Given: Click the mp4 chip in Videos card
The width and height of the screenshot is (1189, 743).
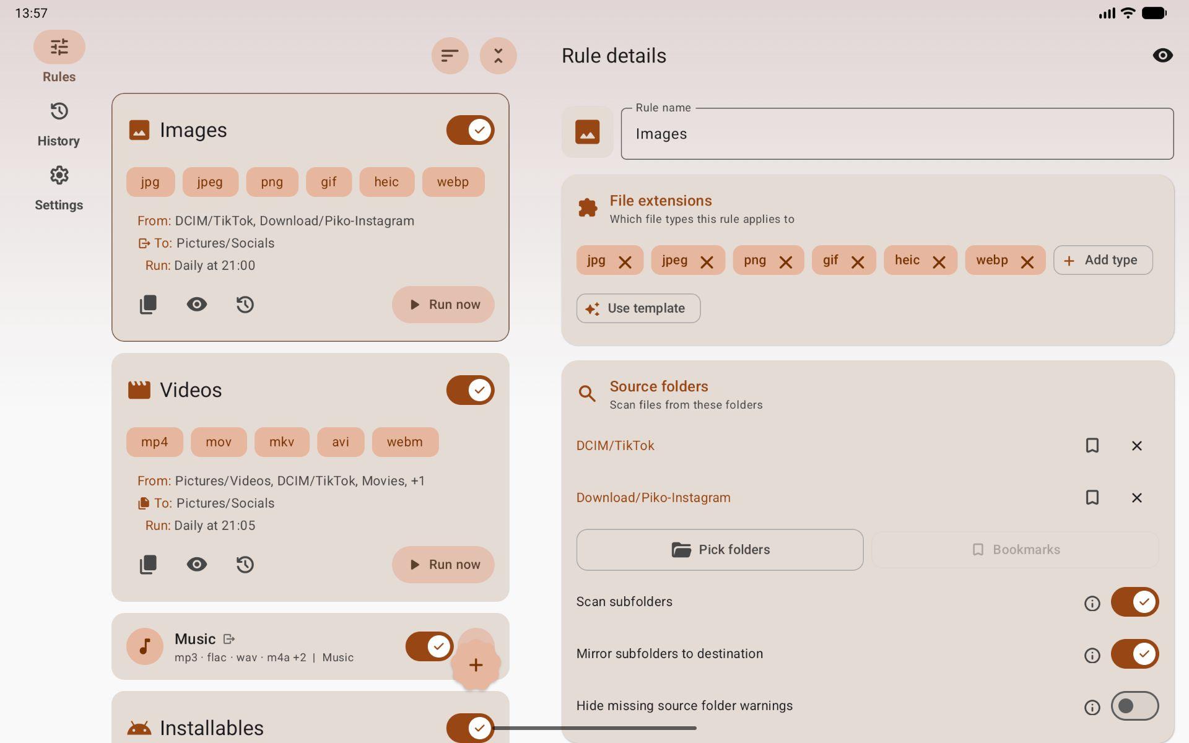Looking at the screenshot, I should pyautogui.click(x=155, y=442).
